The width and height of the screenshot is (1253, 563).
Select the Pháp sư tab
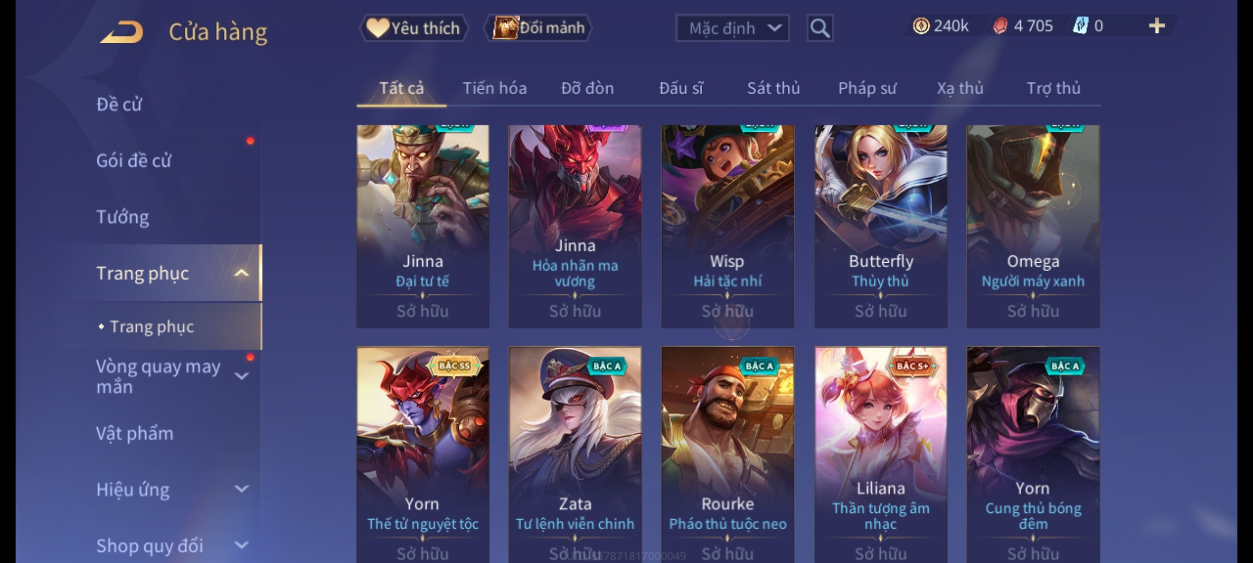[867, 89]
